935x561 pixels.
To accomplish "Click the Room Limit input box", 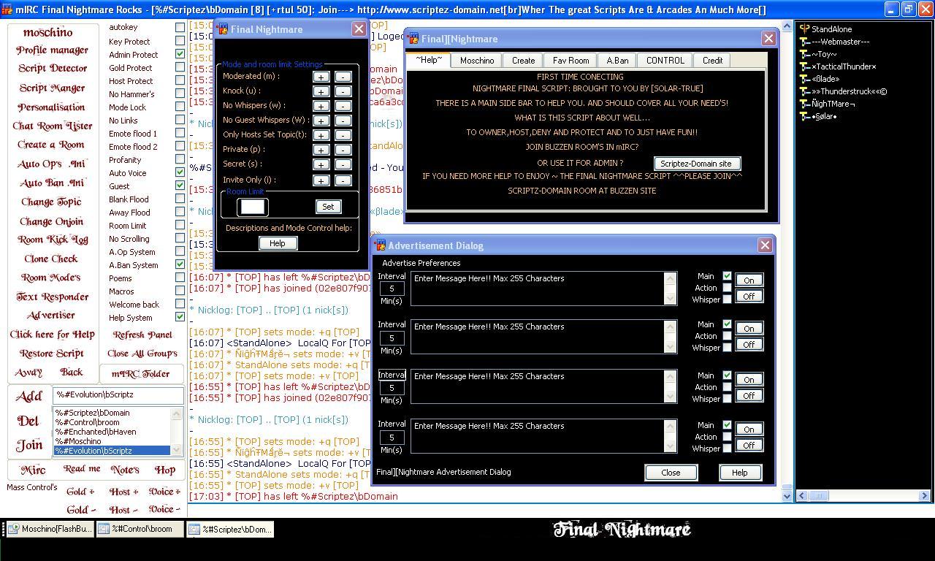I will tap(253, 207).
